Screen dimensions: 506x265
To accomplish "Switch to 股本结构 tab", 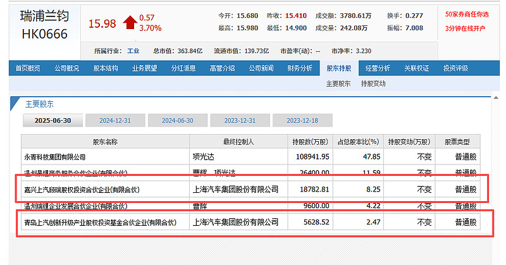I will [x=106, y=68].
